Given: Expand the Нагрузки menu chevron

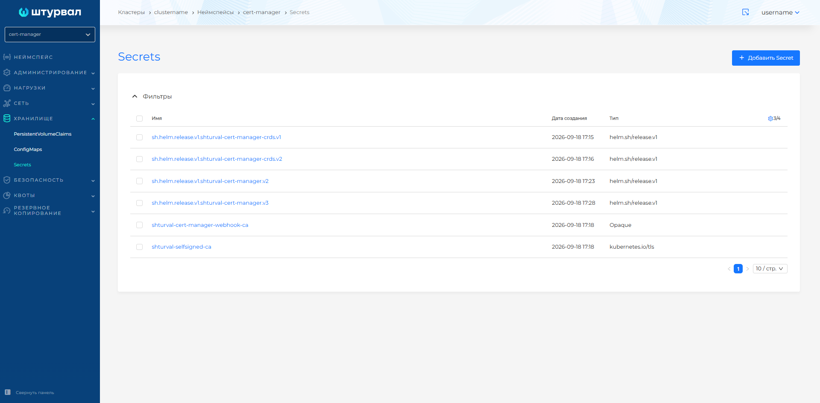Looking at the screenshot, I should click(x=93, y=88).
